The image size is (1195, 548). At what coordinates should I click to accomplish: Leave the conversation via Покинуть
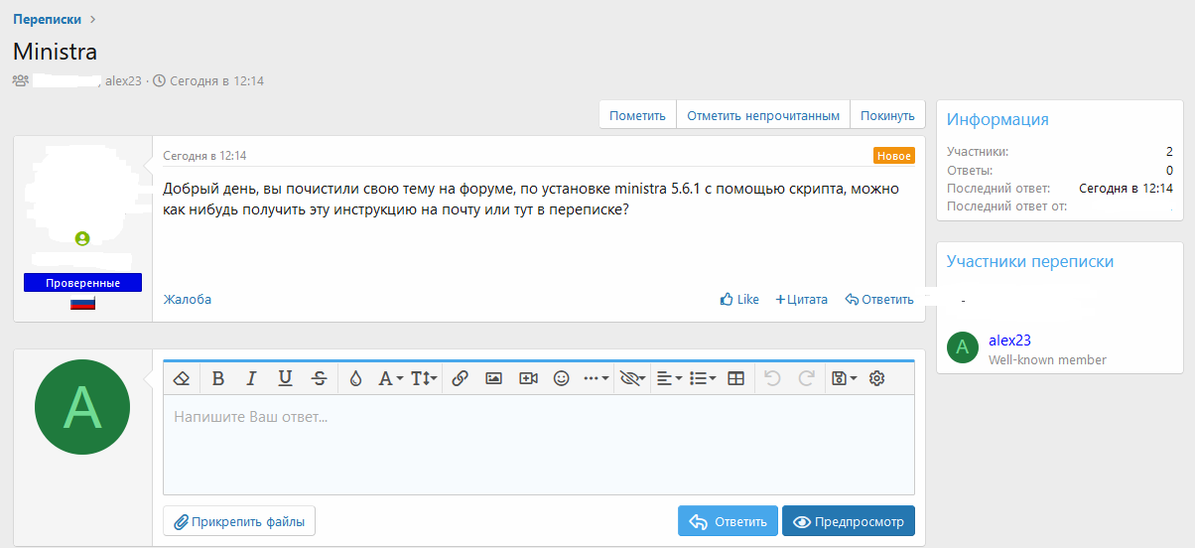pyautogui.click(x=887, y=115)
